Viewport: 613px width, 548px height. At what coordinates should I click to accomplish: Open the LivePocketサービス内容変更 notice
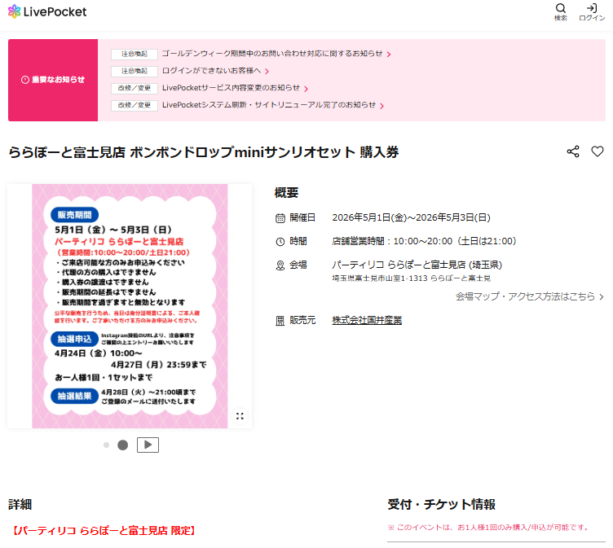(231, 88)
